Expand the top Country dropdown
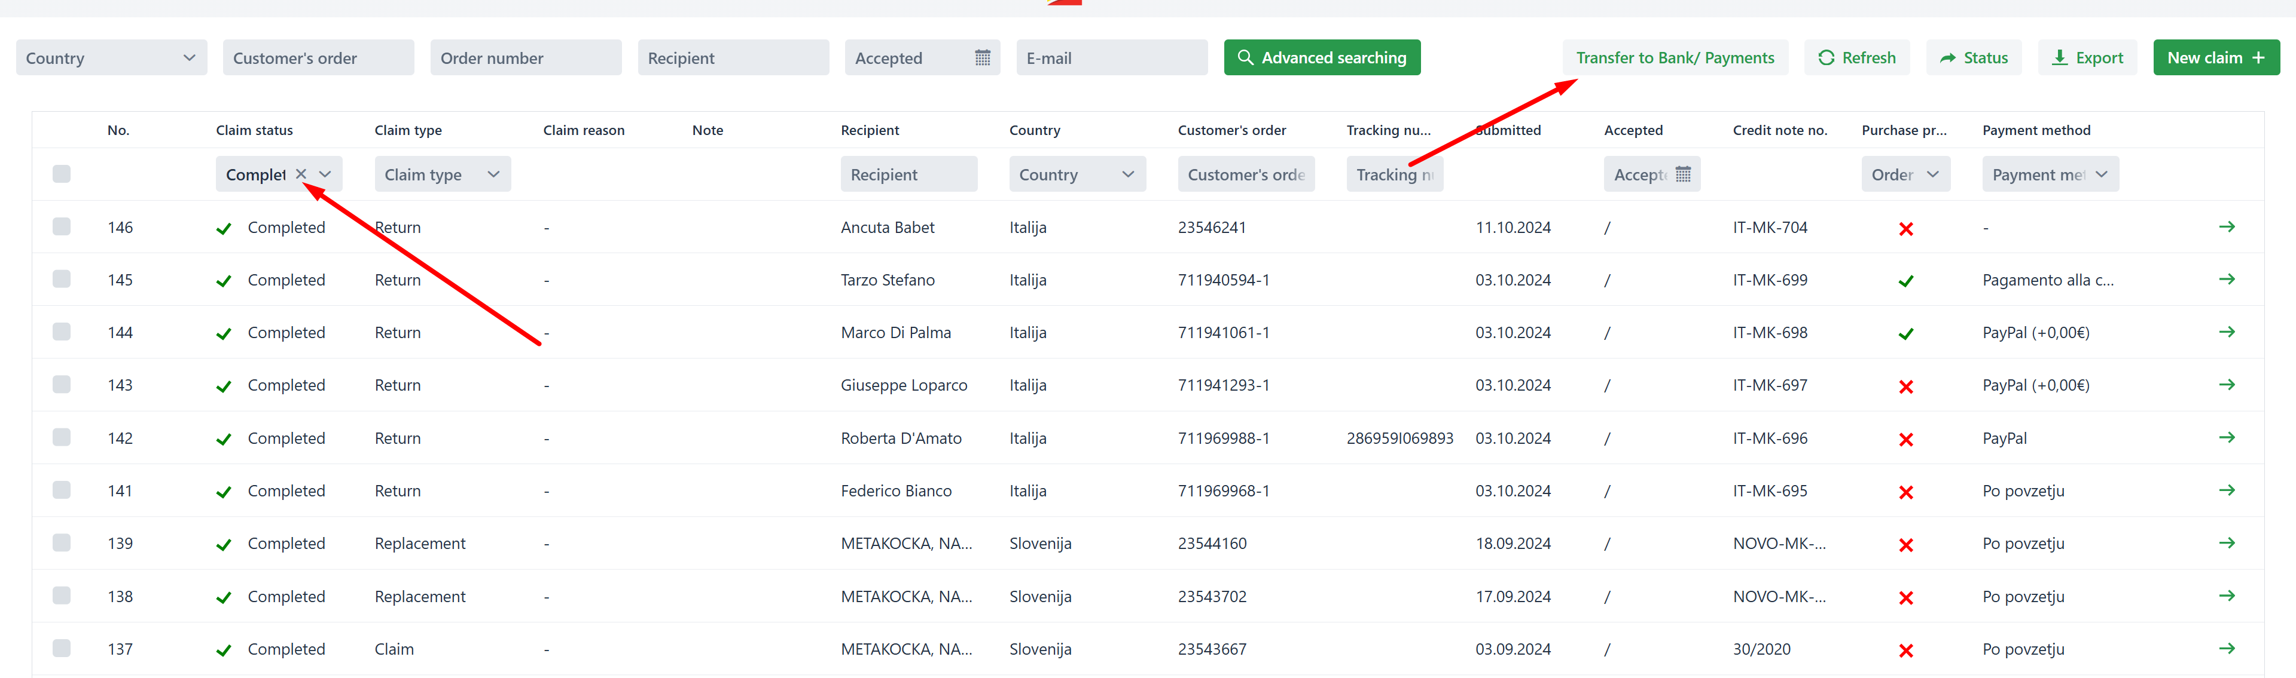2296x678 pixels. [111, 58]
